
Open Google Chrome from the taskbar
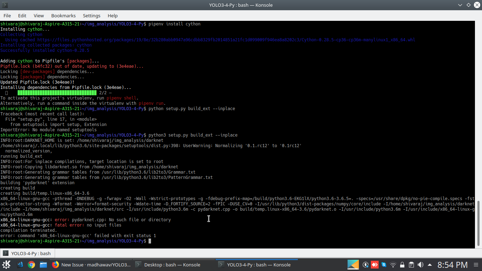pyautogui.click(x=31, y=265)
